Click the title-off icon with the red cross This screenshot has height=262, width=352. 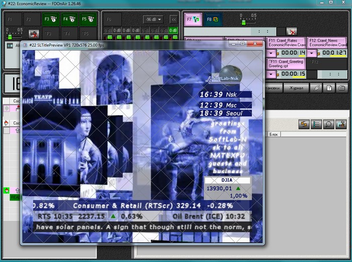[x=292, y=32]
